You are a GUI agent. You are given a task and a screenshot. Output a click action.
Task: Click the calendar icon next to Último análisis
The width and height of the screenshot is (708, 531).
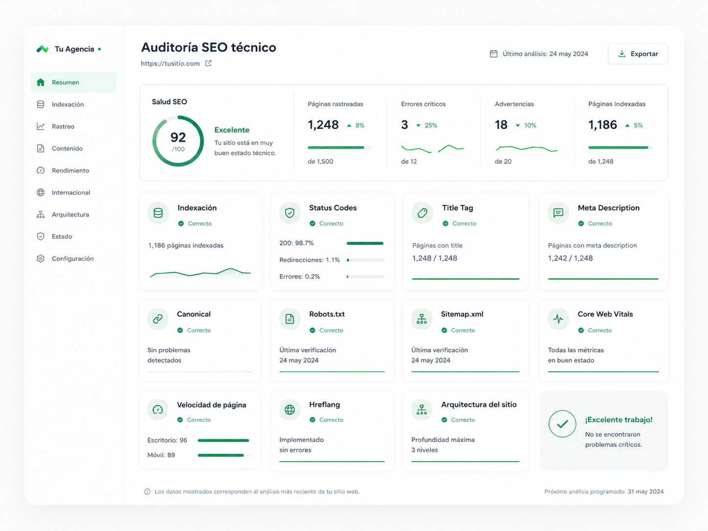point(494,54)
